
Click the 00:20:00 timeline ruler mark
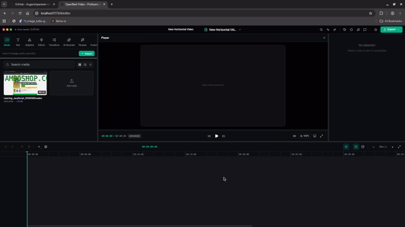244,154
